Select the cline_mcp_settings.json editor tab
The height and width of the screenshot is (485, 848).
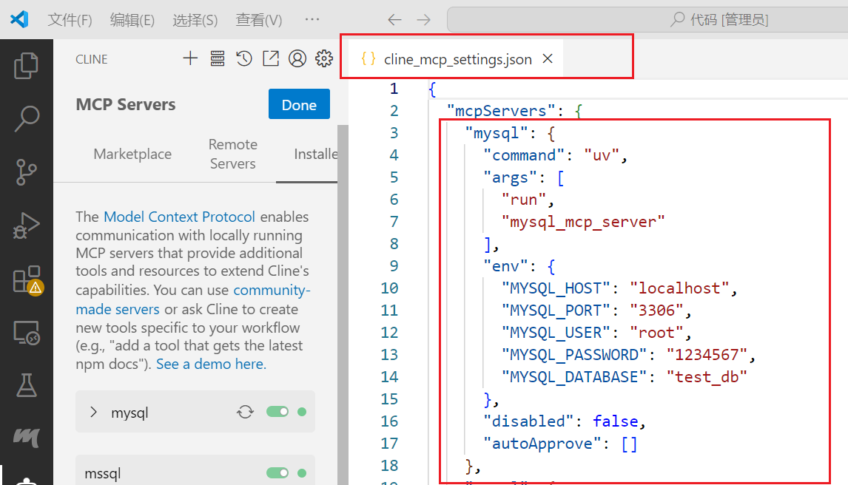click(x=457, y=59)
